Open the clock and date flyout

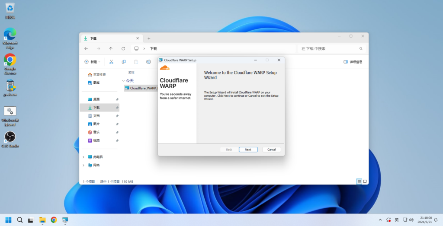click(x=426, y=220)
